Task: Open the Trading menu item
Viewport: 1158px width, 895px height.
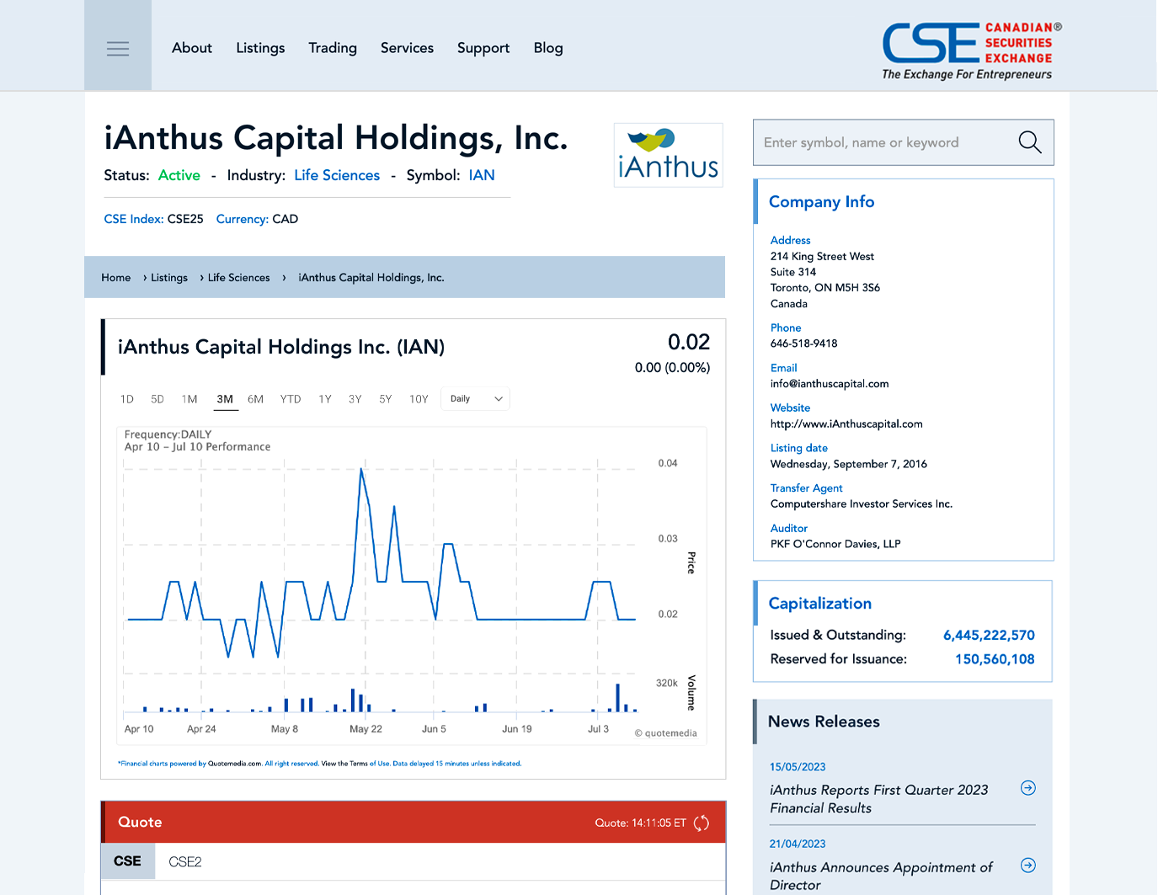Action: point(333,48)
